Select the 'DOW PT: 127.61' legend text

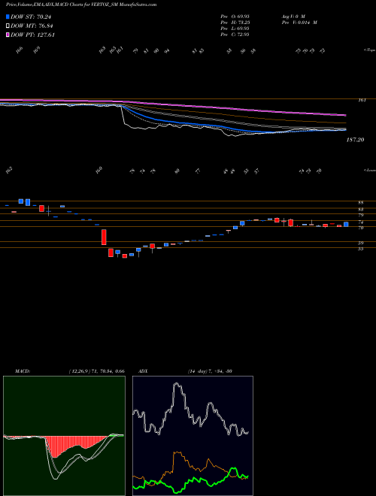[x=32, y=35]
